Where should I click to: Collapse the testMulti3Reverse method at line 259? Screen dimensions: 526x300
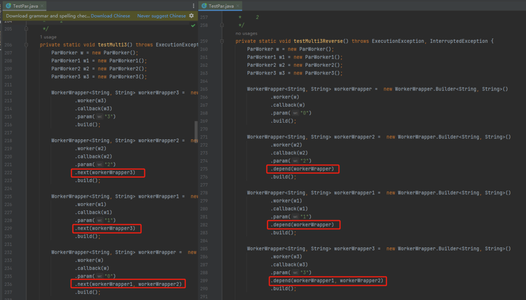coord(222,41)
